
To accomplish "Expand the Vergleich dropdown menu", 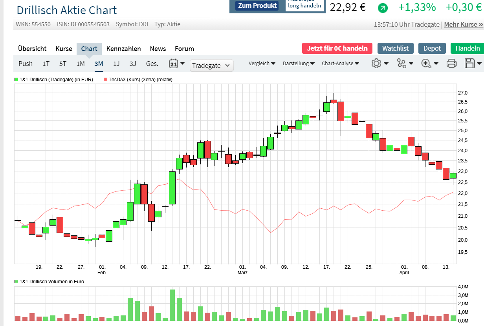I will (262, 63).
